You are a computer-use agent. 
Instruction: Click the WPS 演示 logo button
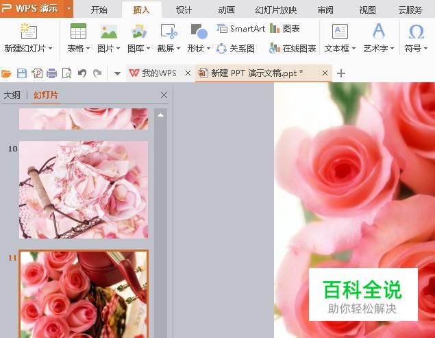[33, 8]
